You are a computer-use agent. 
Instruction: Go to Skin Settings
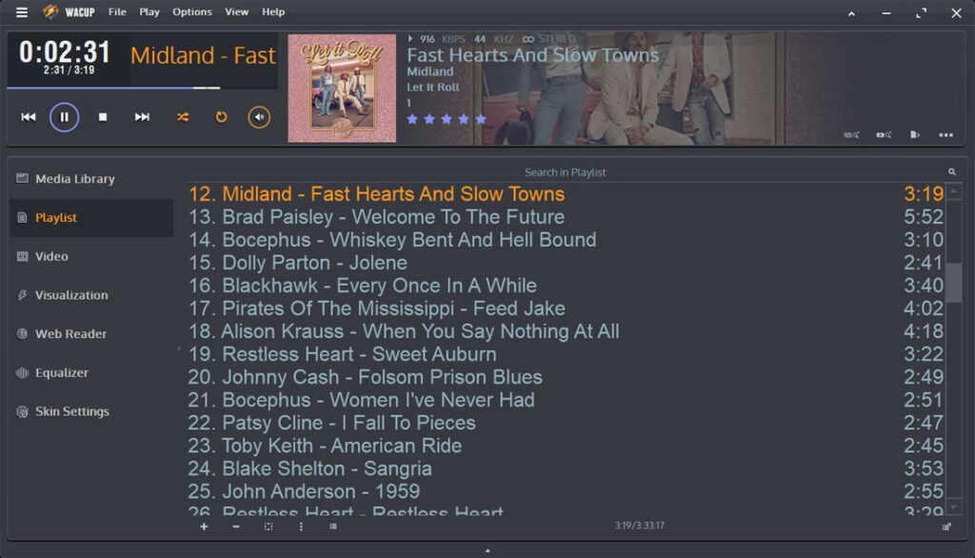tap(71, 412)
